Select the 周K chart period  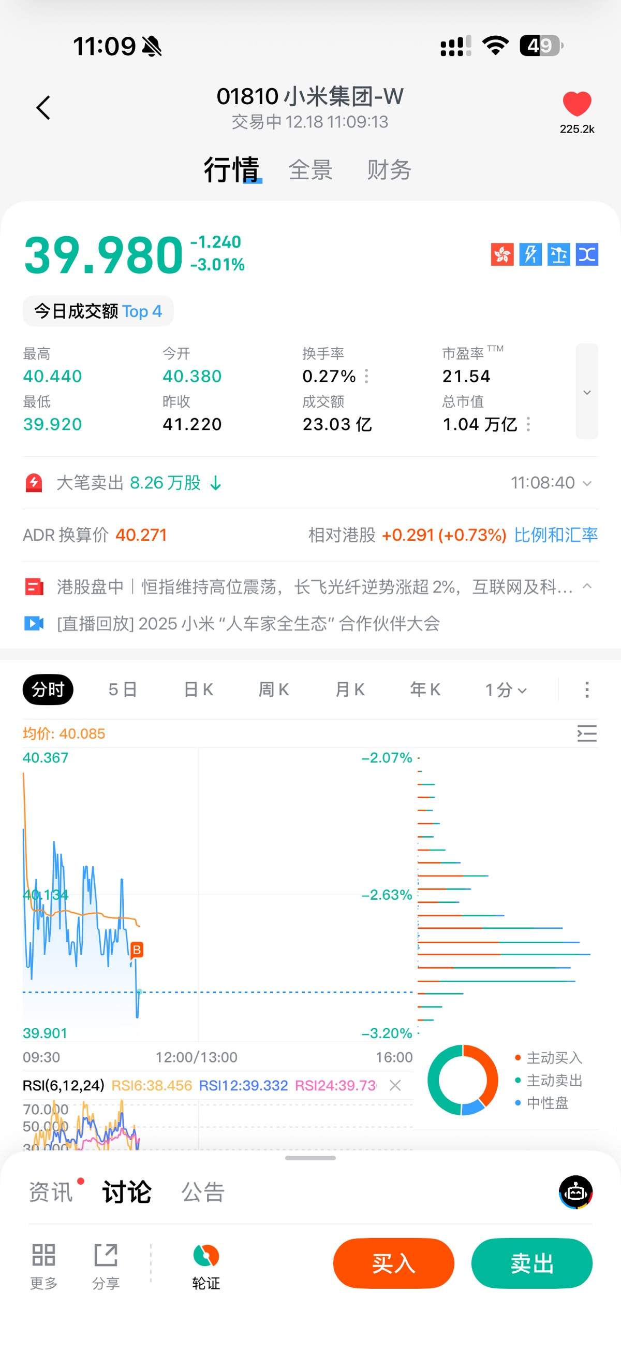(x=274, y=689)
